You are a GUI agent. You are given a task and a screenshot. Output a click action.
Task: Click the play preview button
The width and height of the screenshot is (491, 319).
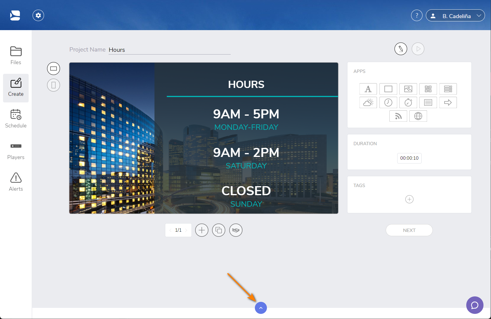click(418, 49)
